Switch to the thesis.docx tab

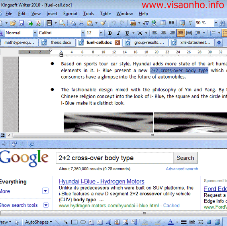tap(57, 43)
